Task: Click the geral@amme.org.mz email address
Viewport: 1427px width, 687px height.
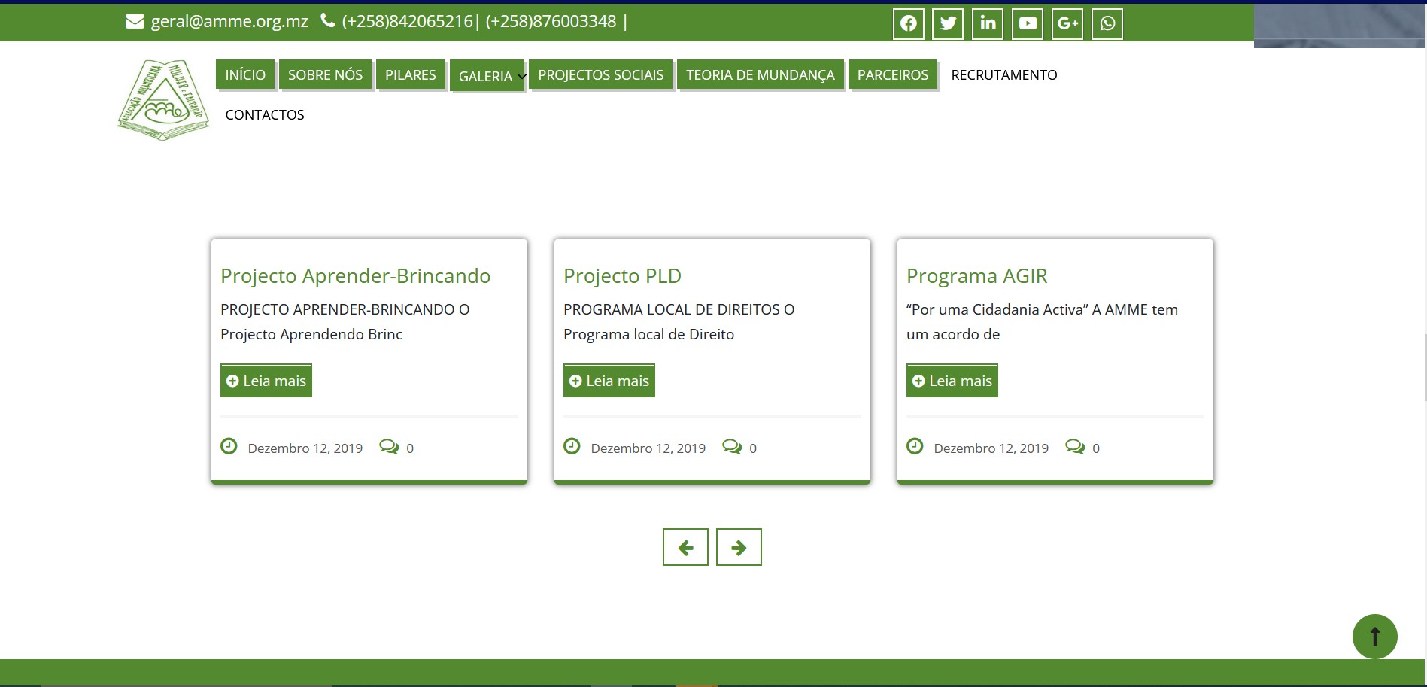Action: [229, 21]
